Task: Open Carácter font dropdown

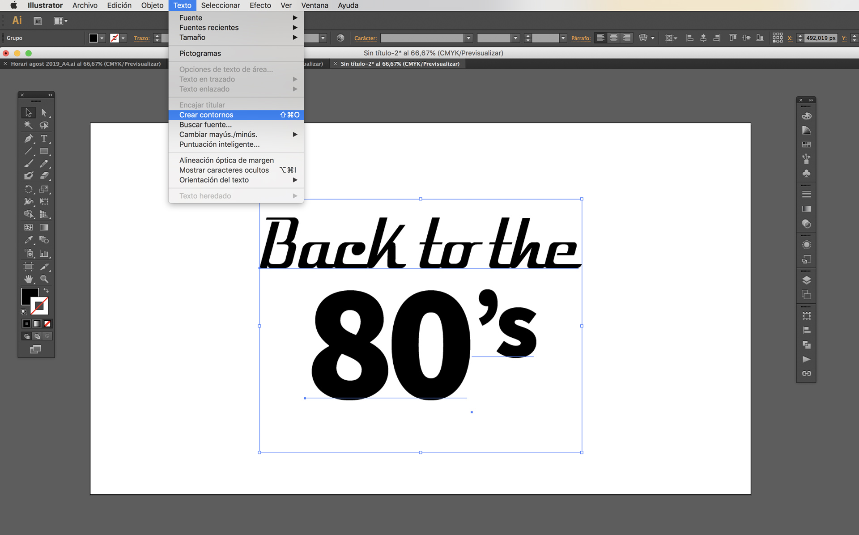Action: click(468, 38)
